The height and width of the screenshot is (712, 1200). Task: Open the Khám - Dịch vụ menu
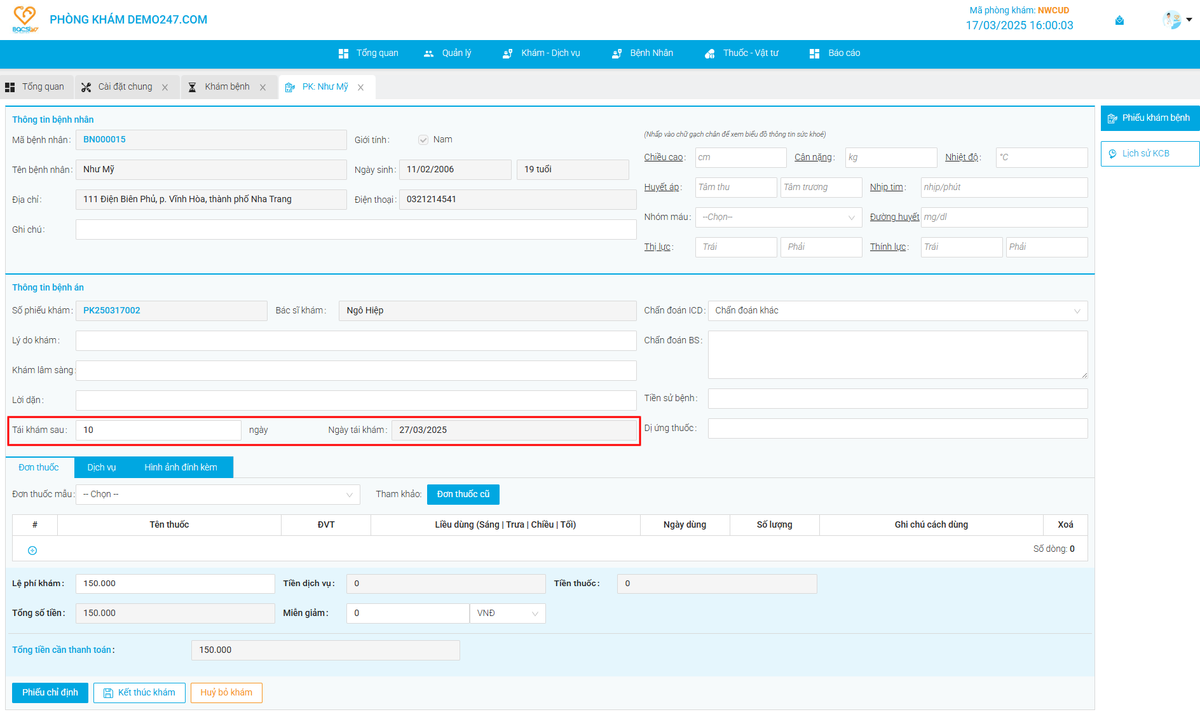(x=542, y=53)
